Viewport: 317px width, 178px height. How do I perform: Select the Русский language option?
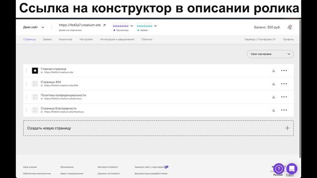click(x=278, y=175)
